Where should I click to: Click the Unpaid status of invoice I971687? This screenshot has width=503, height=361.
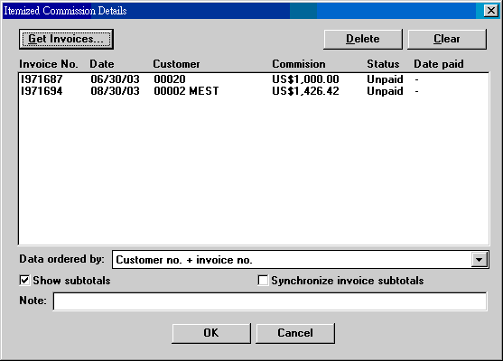click(x=385, y=79)
